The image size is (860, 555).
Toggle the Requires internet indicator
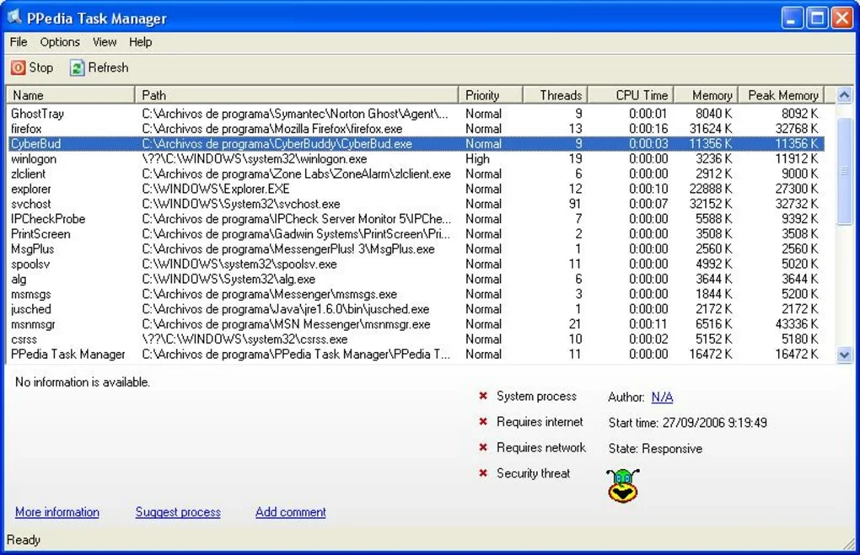tap(483, 422)
